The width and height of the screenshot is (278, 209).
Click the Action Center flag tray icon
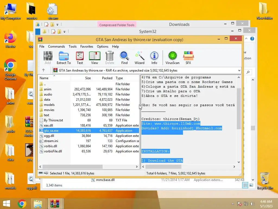coord(239,204)
